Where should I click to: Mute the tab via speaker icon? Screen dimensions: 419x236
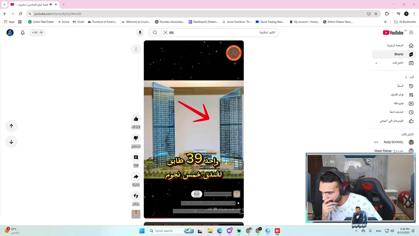(x=51, y=4)
